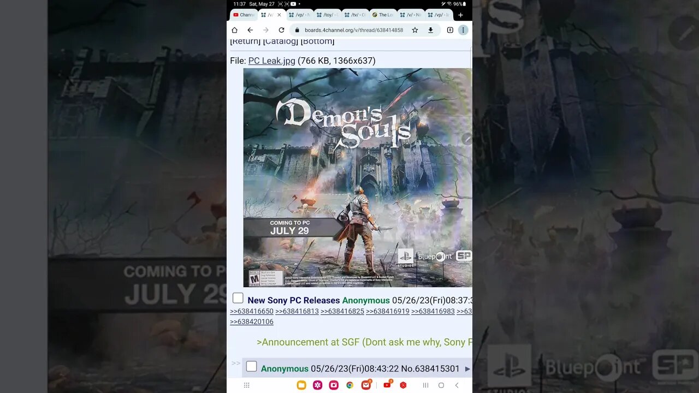This screenshot has width=699, height=393.
Task: Open the YouTube app in the taskbar
Action: [387, 385]
